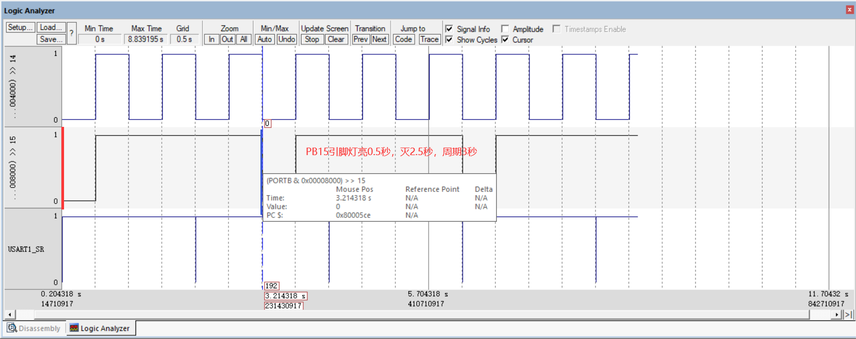Viewport: 856px width, 339px height.
Task: Click the cycle count 410710917
Action: point(426,304)
